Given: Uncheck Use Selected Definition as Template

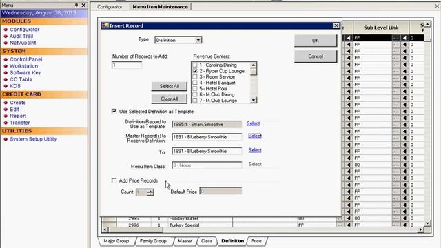Looking at the screenshot, I should [114, 111].
